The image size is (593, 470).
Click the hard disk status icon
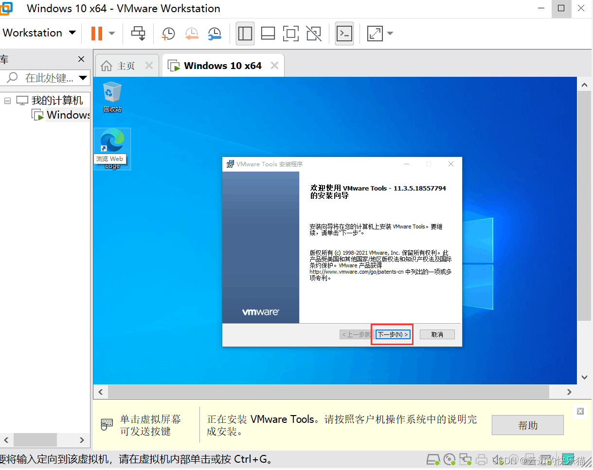pyautogui.click(x=433, y=459)
